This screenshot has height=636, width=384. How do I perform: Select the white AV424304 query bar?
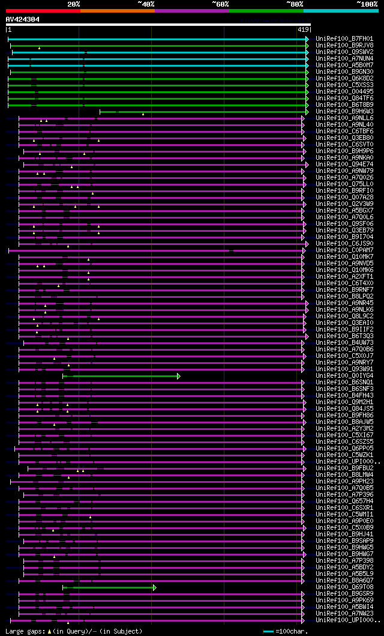(x=158, y=25)
